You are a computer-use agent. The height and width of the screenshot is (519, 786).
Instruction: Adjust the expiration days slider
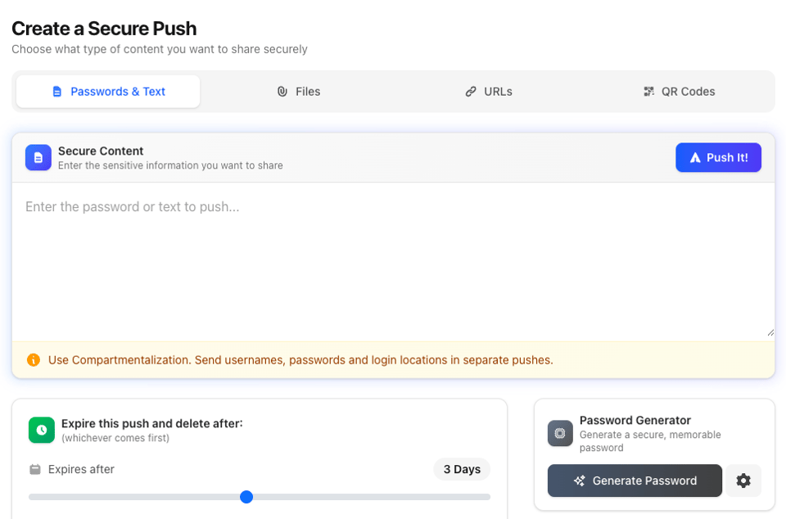point(246,497)
